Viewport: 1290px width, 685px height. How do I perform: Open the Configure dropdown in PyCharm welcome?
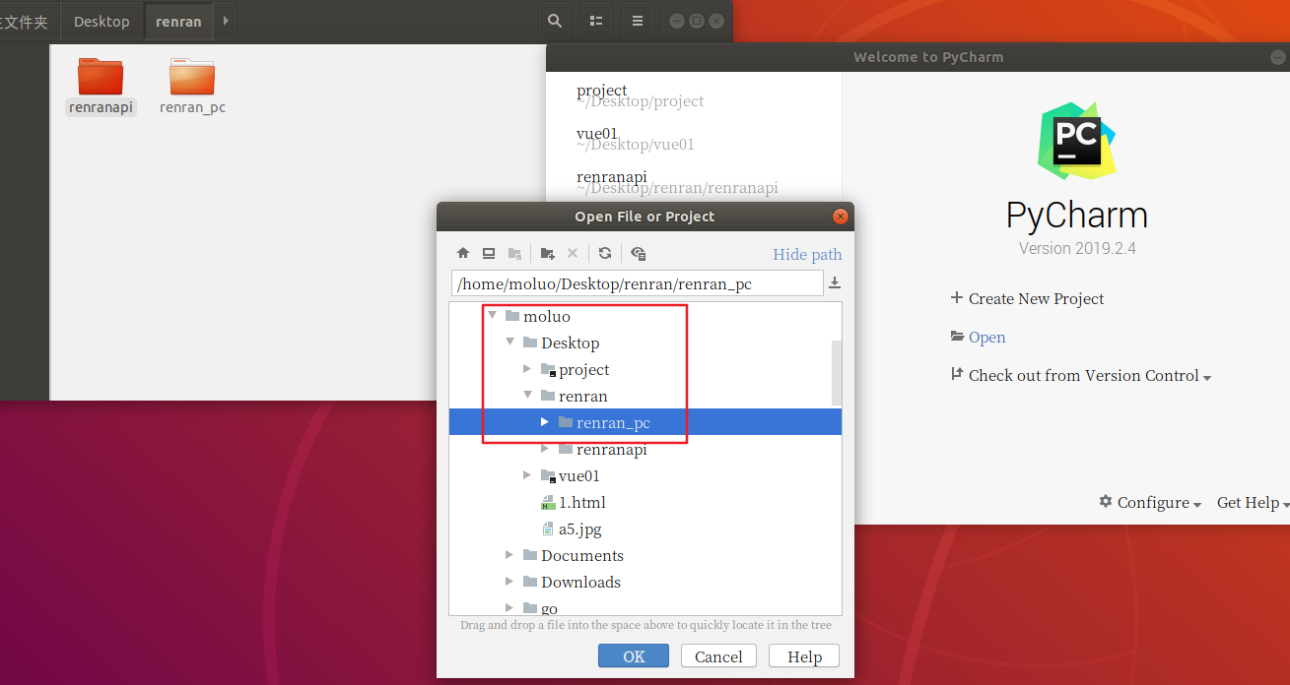1150,502
